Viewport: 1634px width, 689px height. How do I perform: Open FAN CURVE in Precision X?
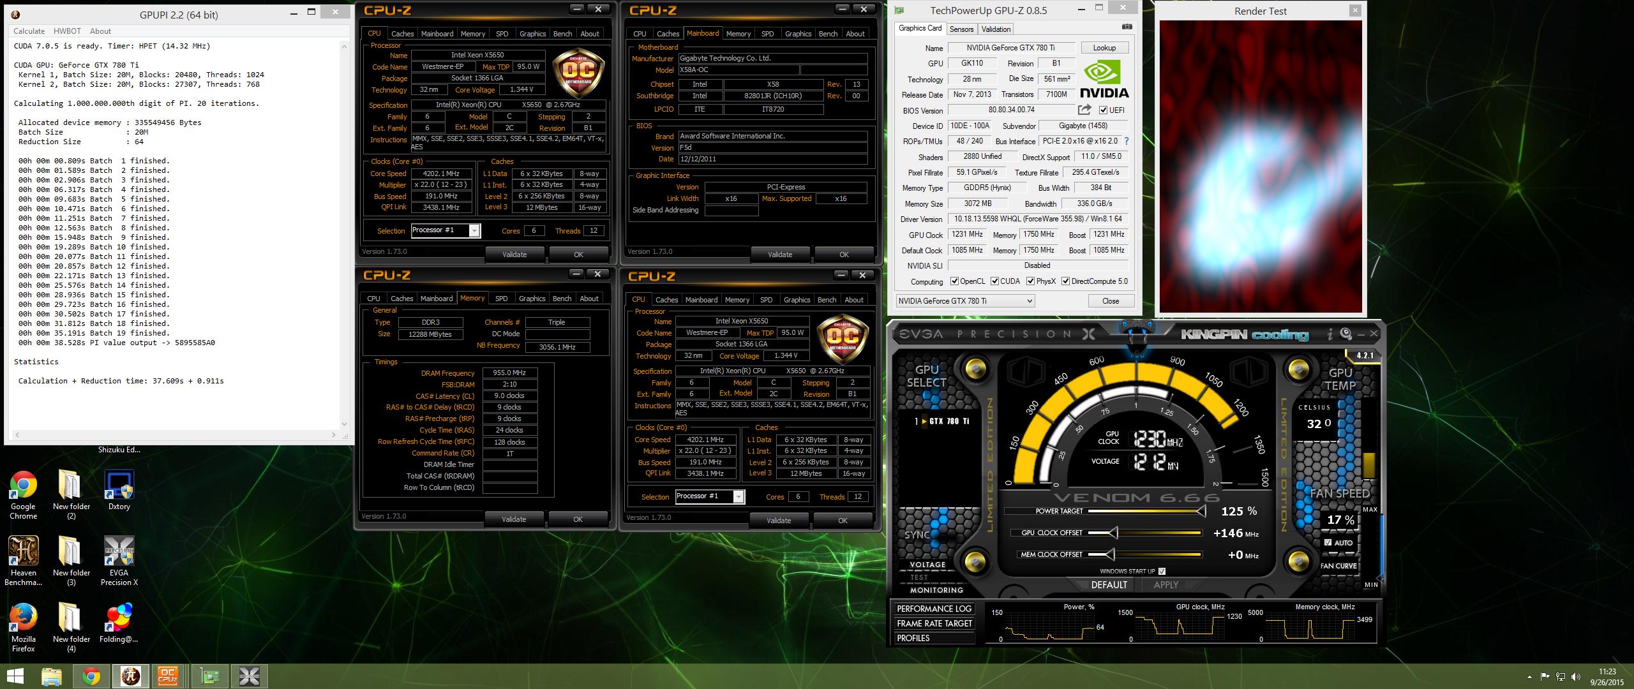[x=1338, y=566]
